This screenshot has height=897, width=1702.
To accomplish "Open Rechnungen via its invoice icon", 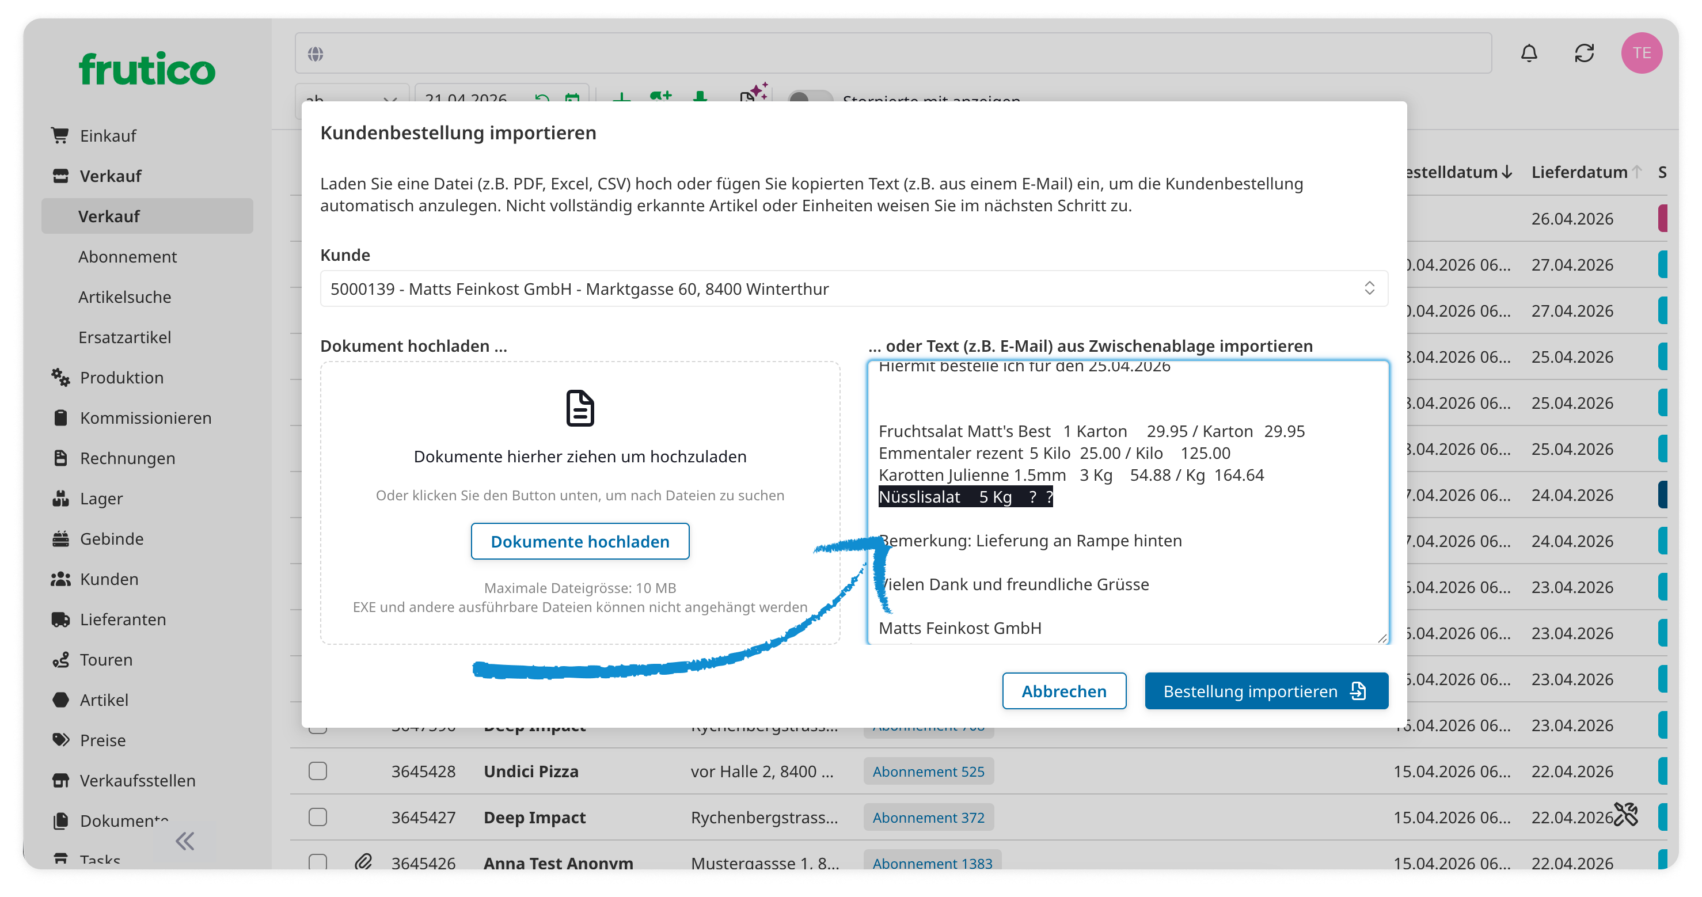I will pos(60,458).
